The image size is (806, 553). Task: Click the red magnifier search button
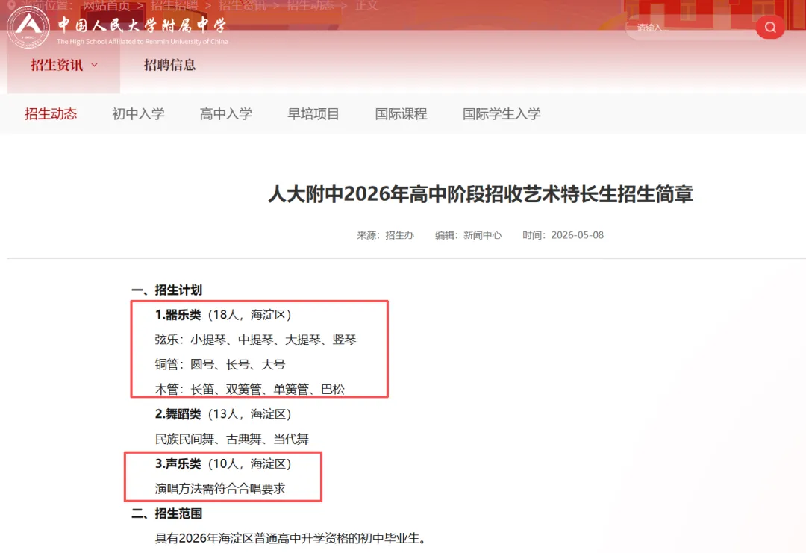(x=770, y=27)
